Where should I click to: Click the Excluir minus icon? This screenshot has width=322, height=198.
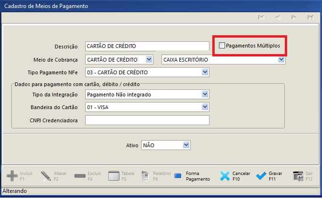tap(80, 176)
